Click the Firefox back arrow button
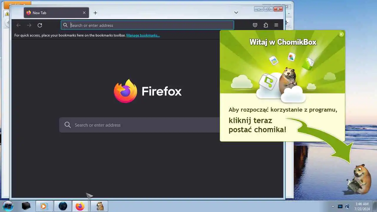This screenshot has height=212, width=377. 19,25
